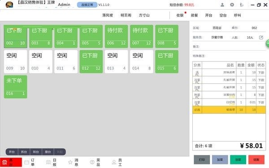Click the 撤台 cancel table button
This screenshot has width=269, height=168.
click(x=48, y=152)
